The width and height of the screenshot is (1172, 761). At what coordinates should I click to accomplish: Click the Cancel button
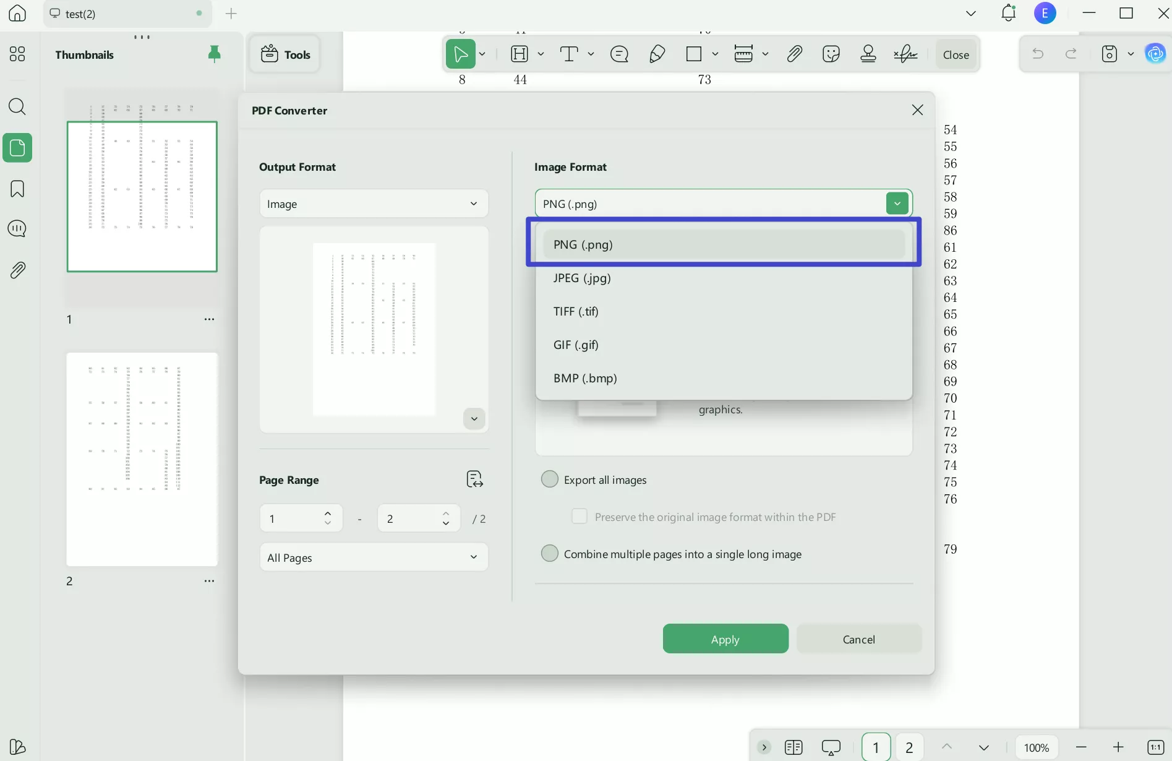(858, 638)
